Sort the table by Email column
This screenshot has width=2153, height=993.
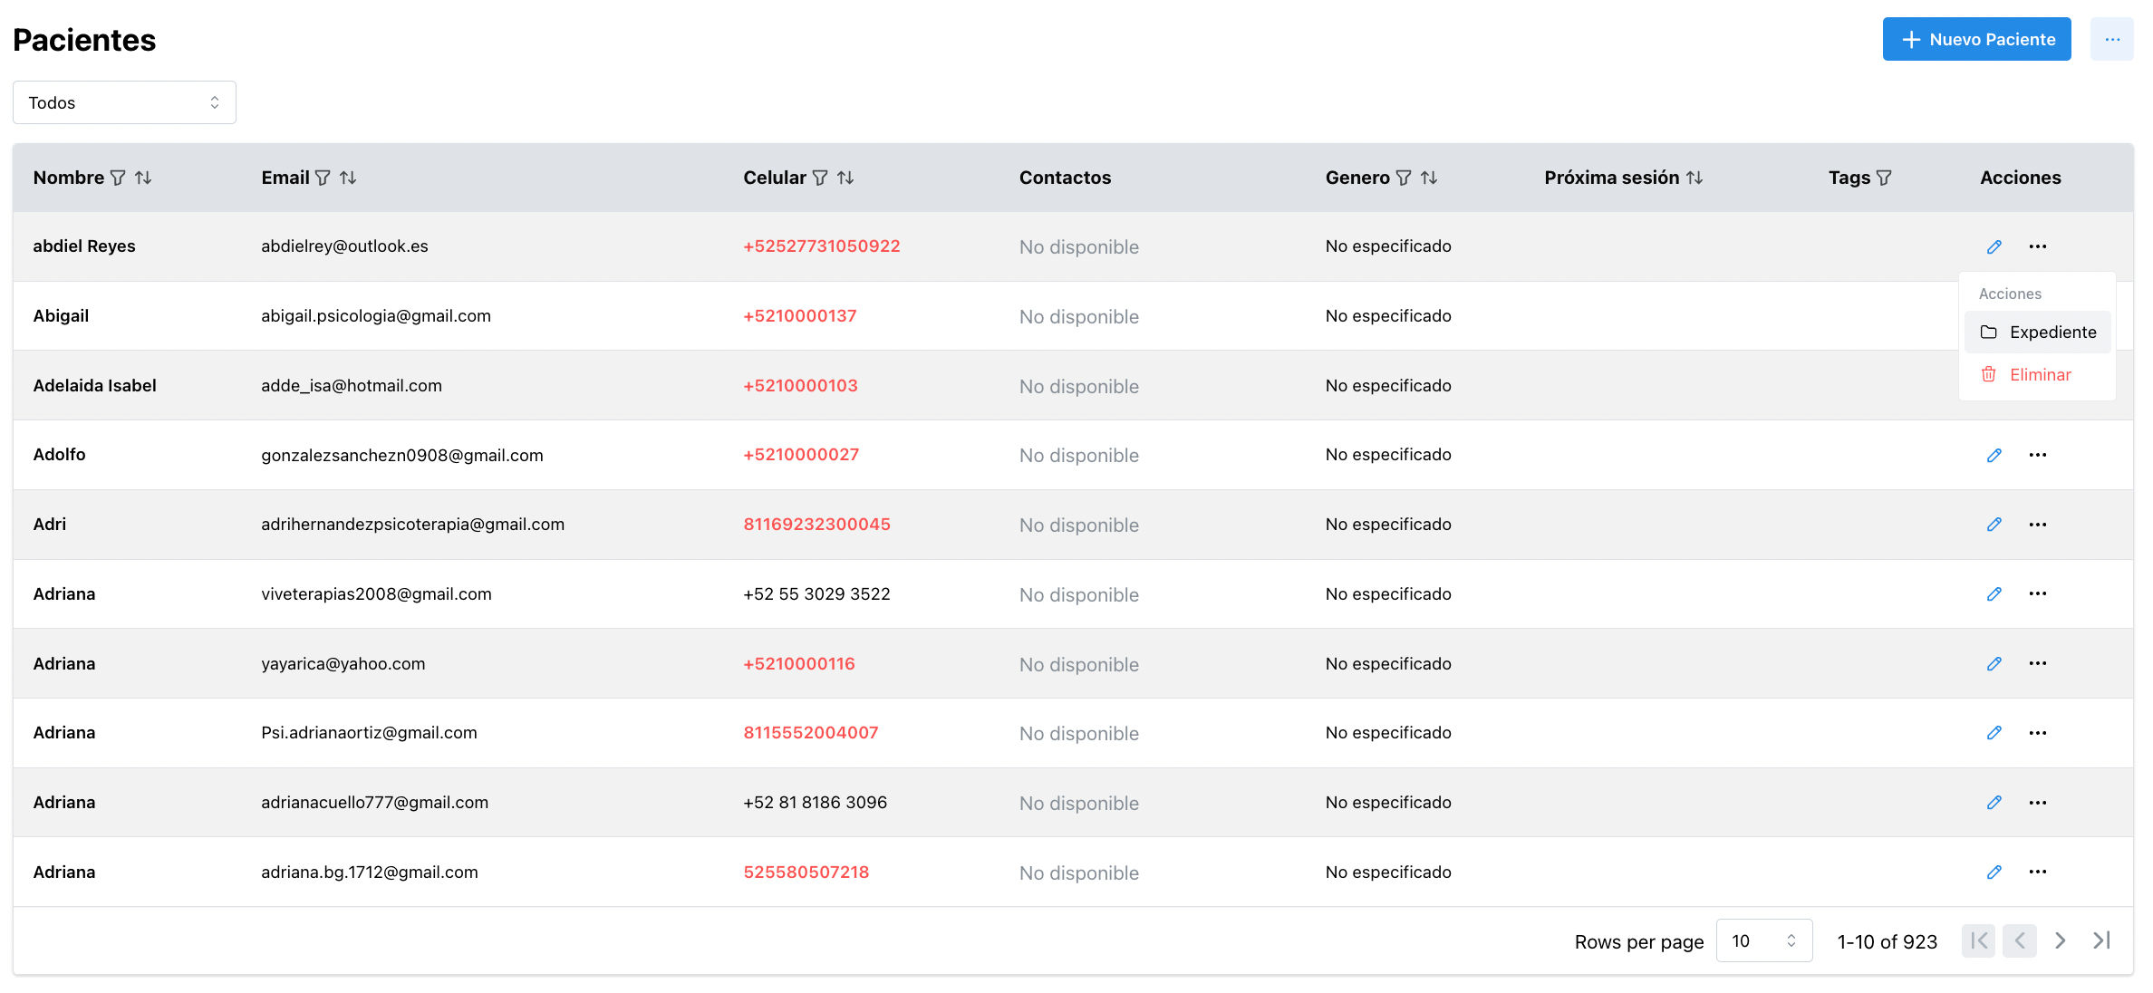click(x=348, y=178)
